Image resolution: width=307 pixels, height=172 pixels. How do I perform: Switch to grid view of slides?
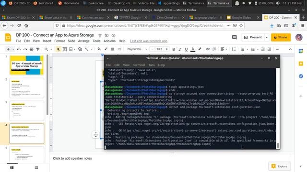tap(36, 168)
